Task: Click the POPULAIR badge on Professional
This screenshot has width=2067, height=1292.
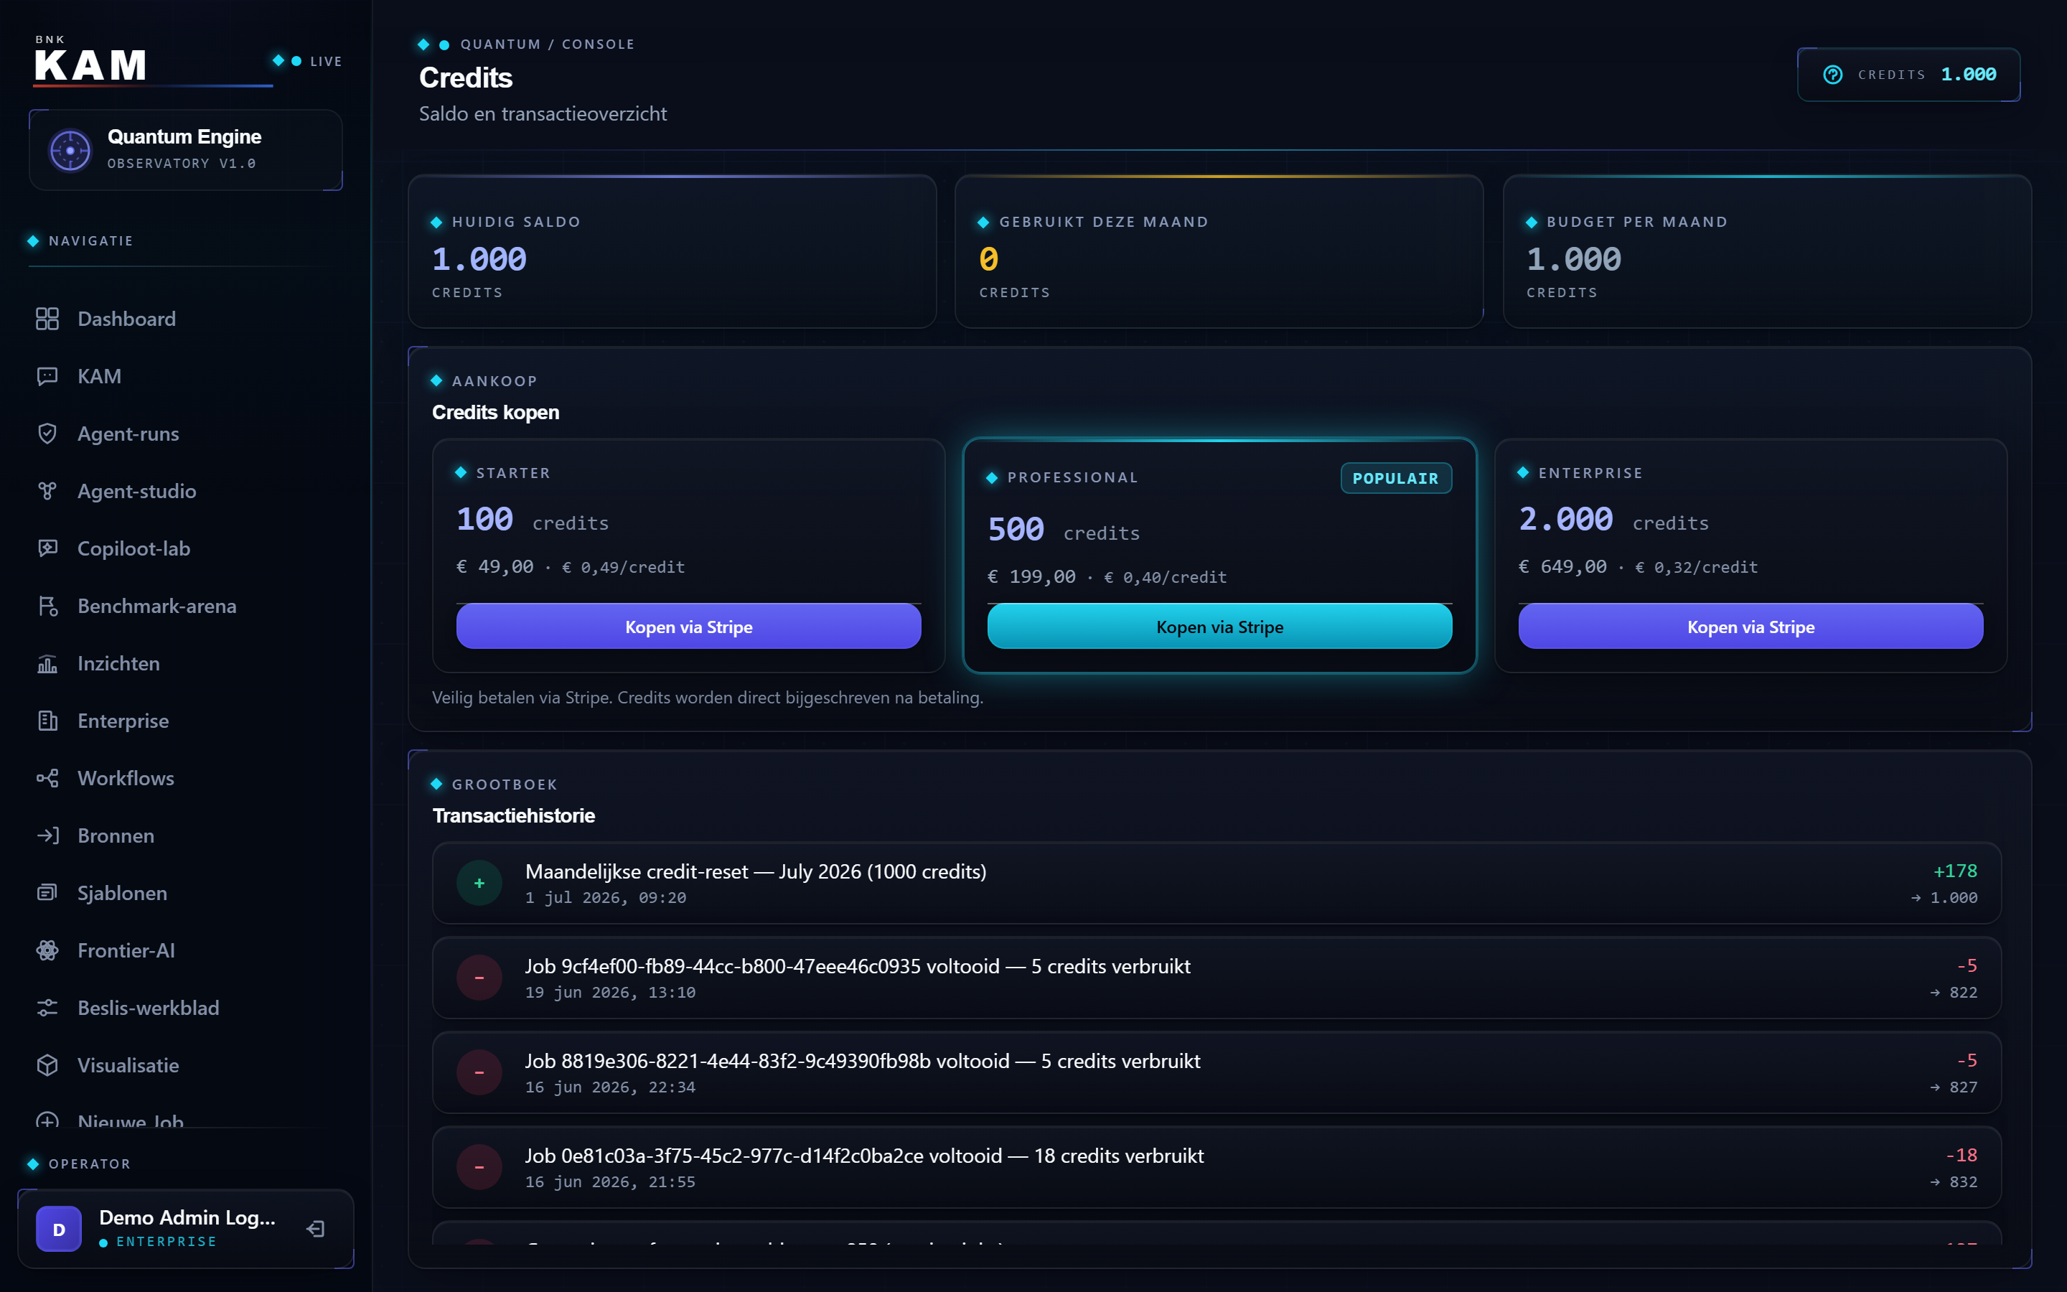Action: pyautogui.click(x=1396, y=479)
